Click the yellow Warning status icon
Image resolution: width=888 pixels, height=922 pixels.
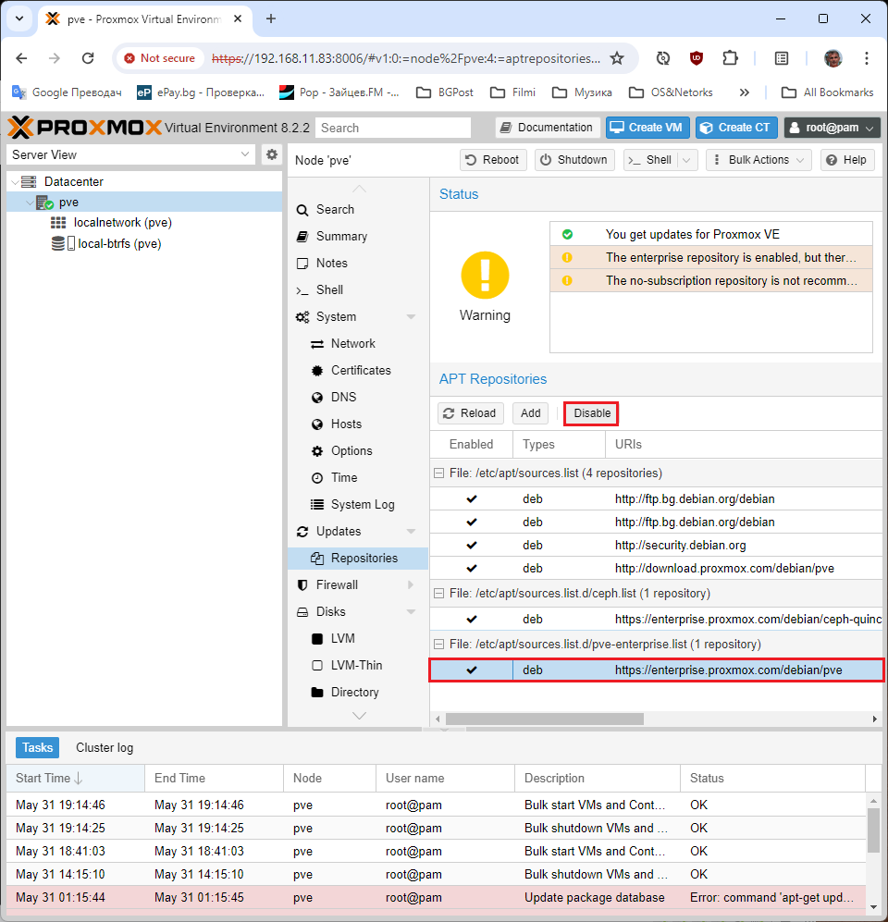pos(486,276)
